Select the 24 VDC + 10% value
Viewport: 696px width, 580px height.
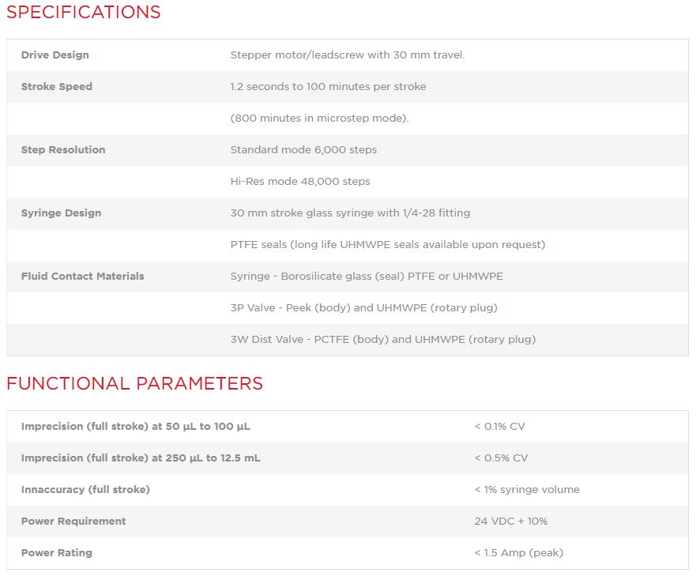point(510,522)
